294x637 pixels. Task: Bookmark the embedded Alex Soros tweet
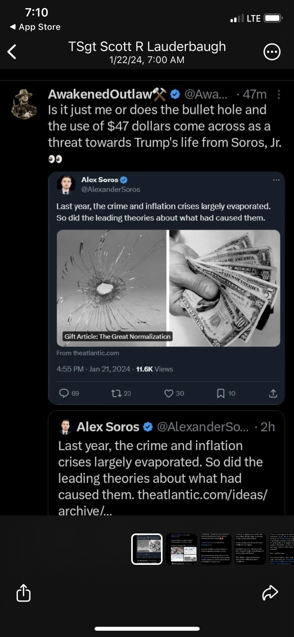[221, 393]
